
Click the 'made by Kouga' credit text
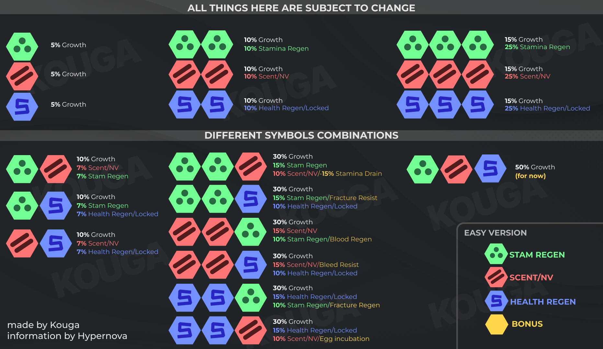[43, 325]
